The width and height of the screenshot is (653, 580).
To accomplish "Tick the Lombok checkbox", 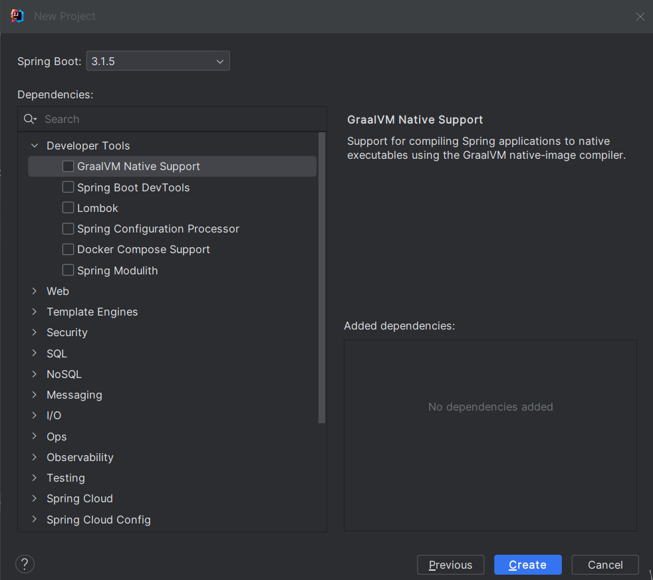I will click(x=68, y=208).
